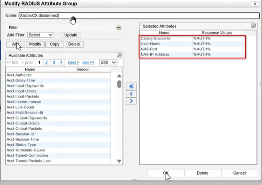The width and height of the screenshot is (262, 185).
Task: Collapse the Filter section minus icon
Action: [119, 28]
